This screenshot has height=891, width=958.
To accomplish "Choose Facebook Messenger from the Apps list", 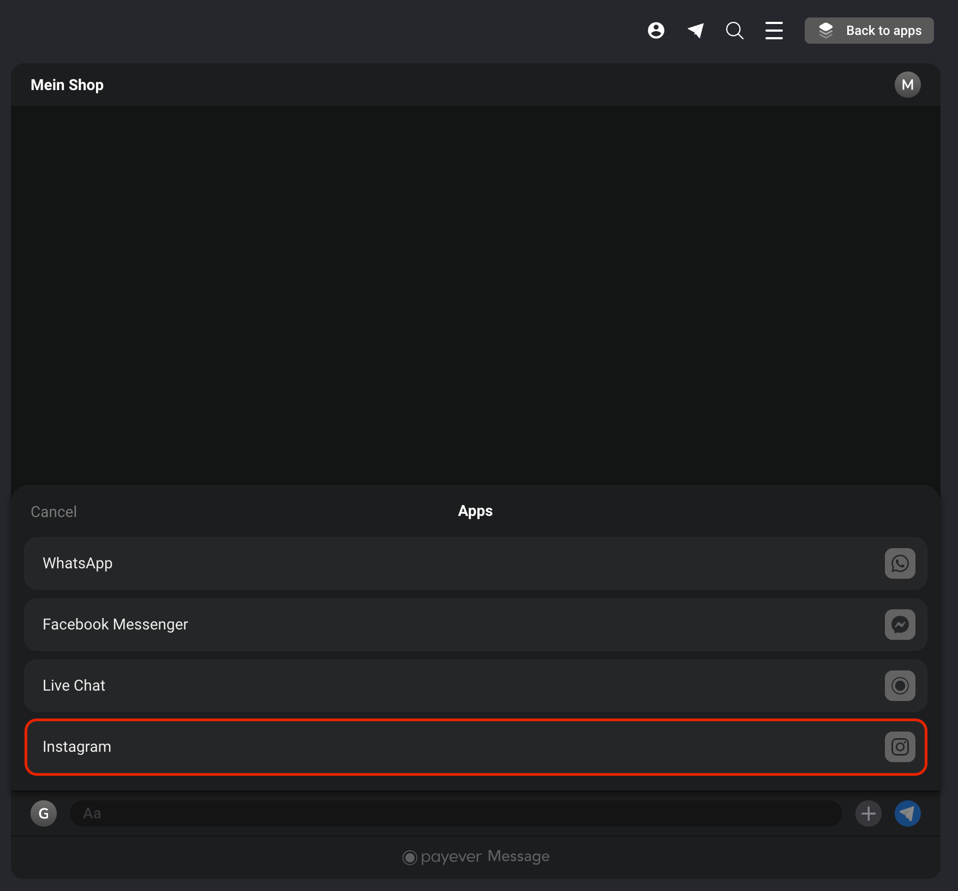I will click(476, 625).
